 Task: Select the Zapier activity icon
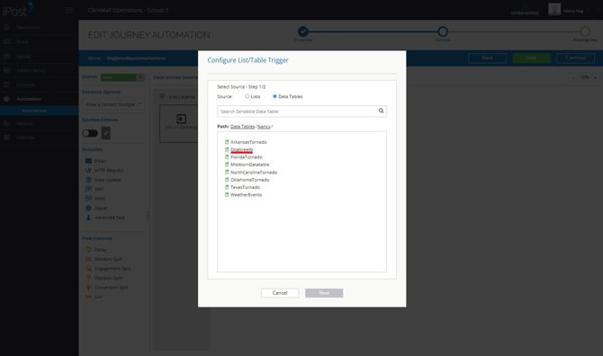88,208
